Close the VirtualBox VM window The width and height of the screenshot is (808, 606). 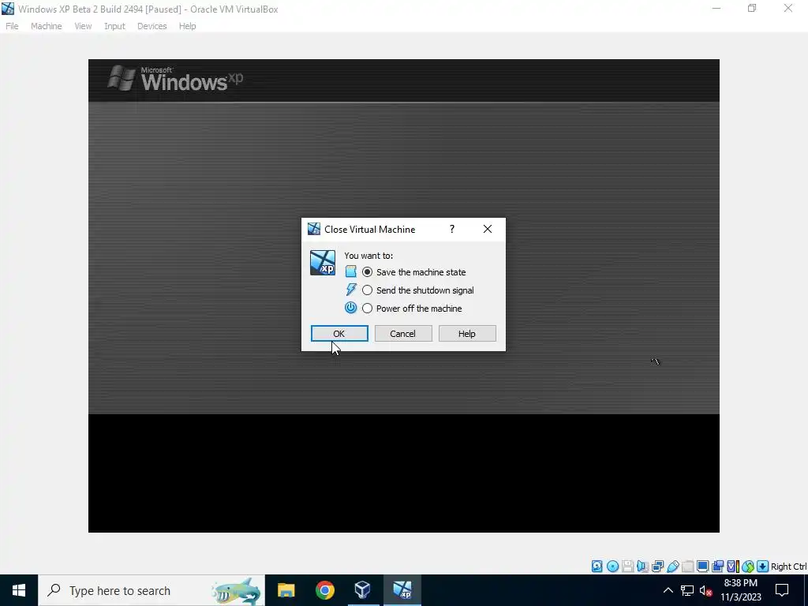tap(788, 8)
